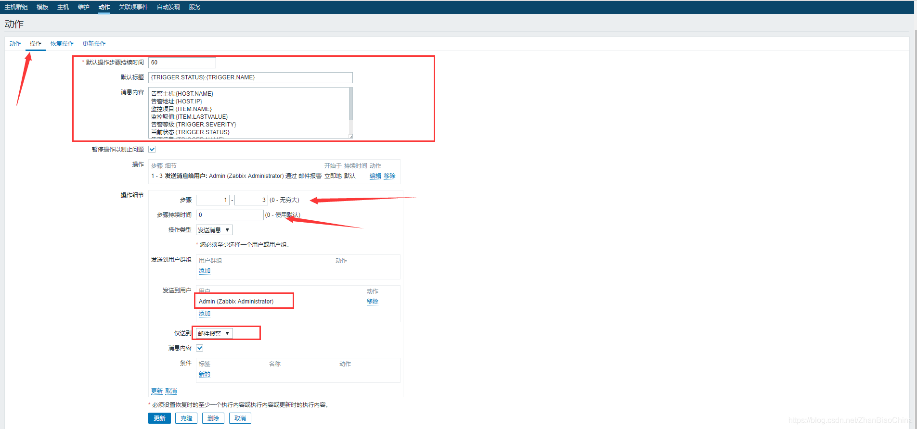The image size is (917, 429).
Task: Click the 删除 button
Action: pyautogui.click(x=213, y=418)
